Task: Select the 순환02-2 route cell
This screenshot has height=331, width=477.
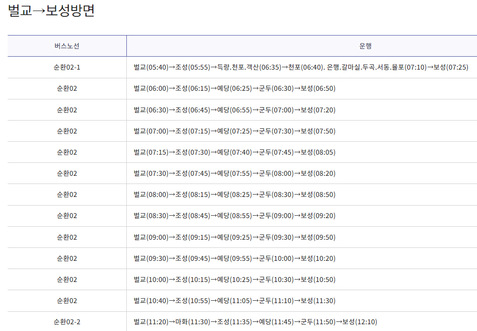Action: point(67,322)
